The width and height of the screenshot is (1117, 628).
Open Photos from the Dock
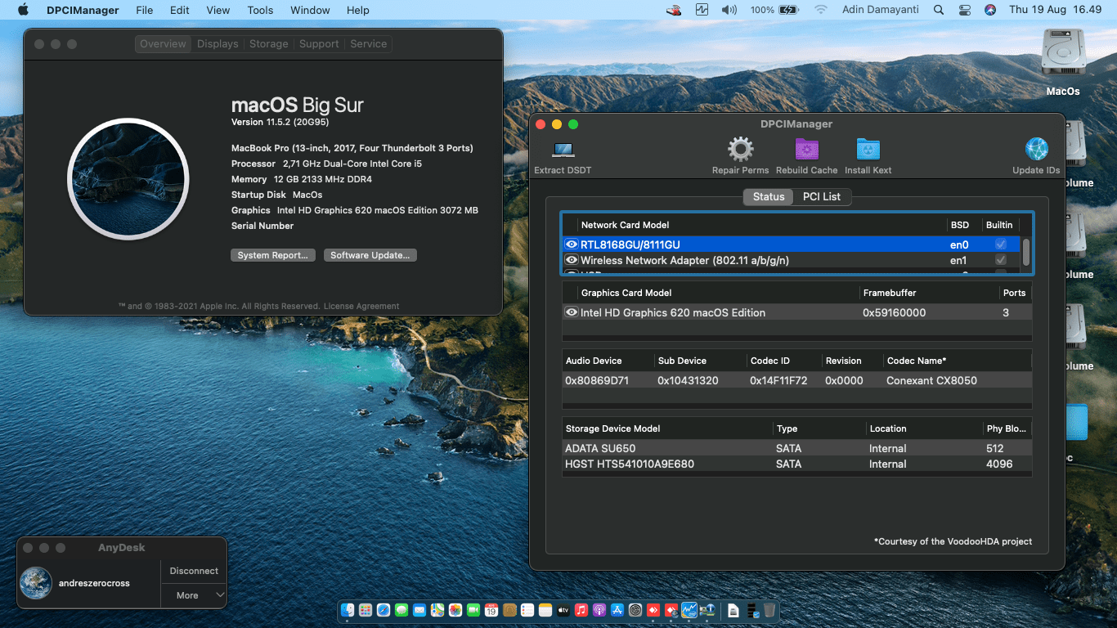pos(455,610)
